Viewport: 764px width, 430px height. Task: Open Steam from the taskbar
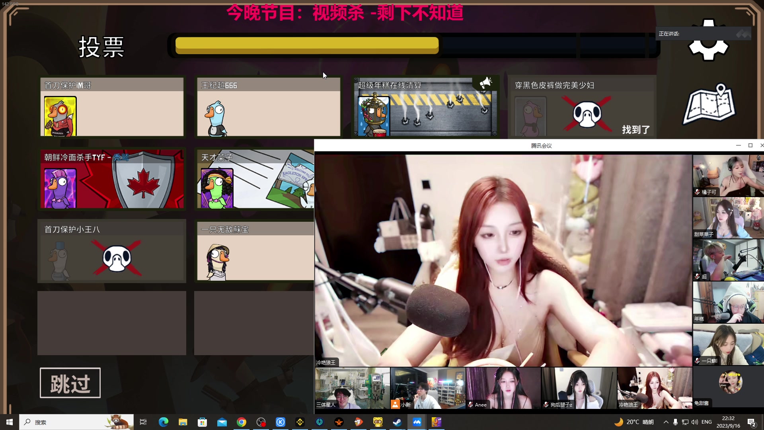(397, 422)
